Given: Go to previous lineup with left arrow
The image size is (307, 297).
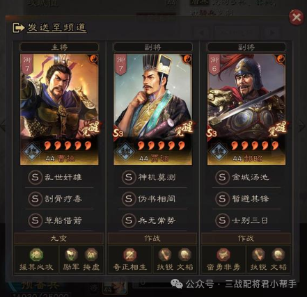Looking at the screenshot, I should tap(3, 126).
